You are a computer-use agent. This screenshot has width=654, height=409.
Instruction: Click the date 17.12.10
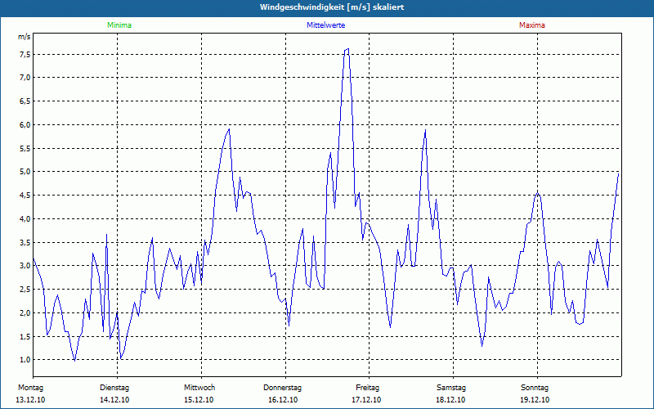coord(366,400)
